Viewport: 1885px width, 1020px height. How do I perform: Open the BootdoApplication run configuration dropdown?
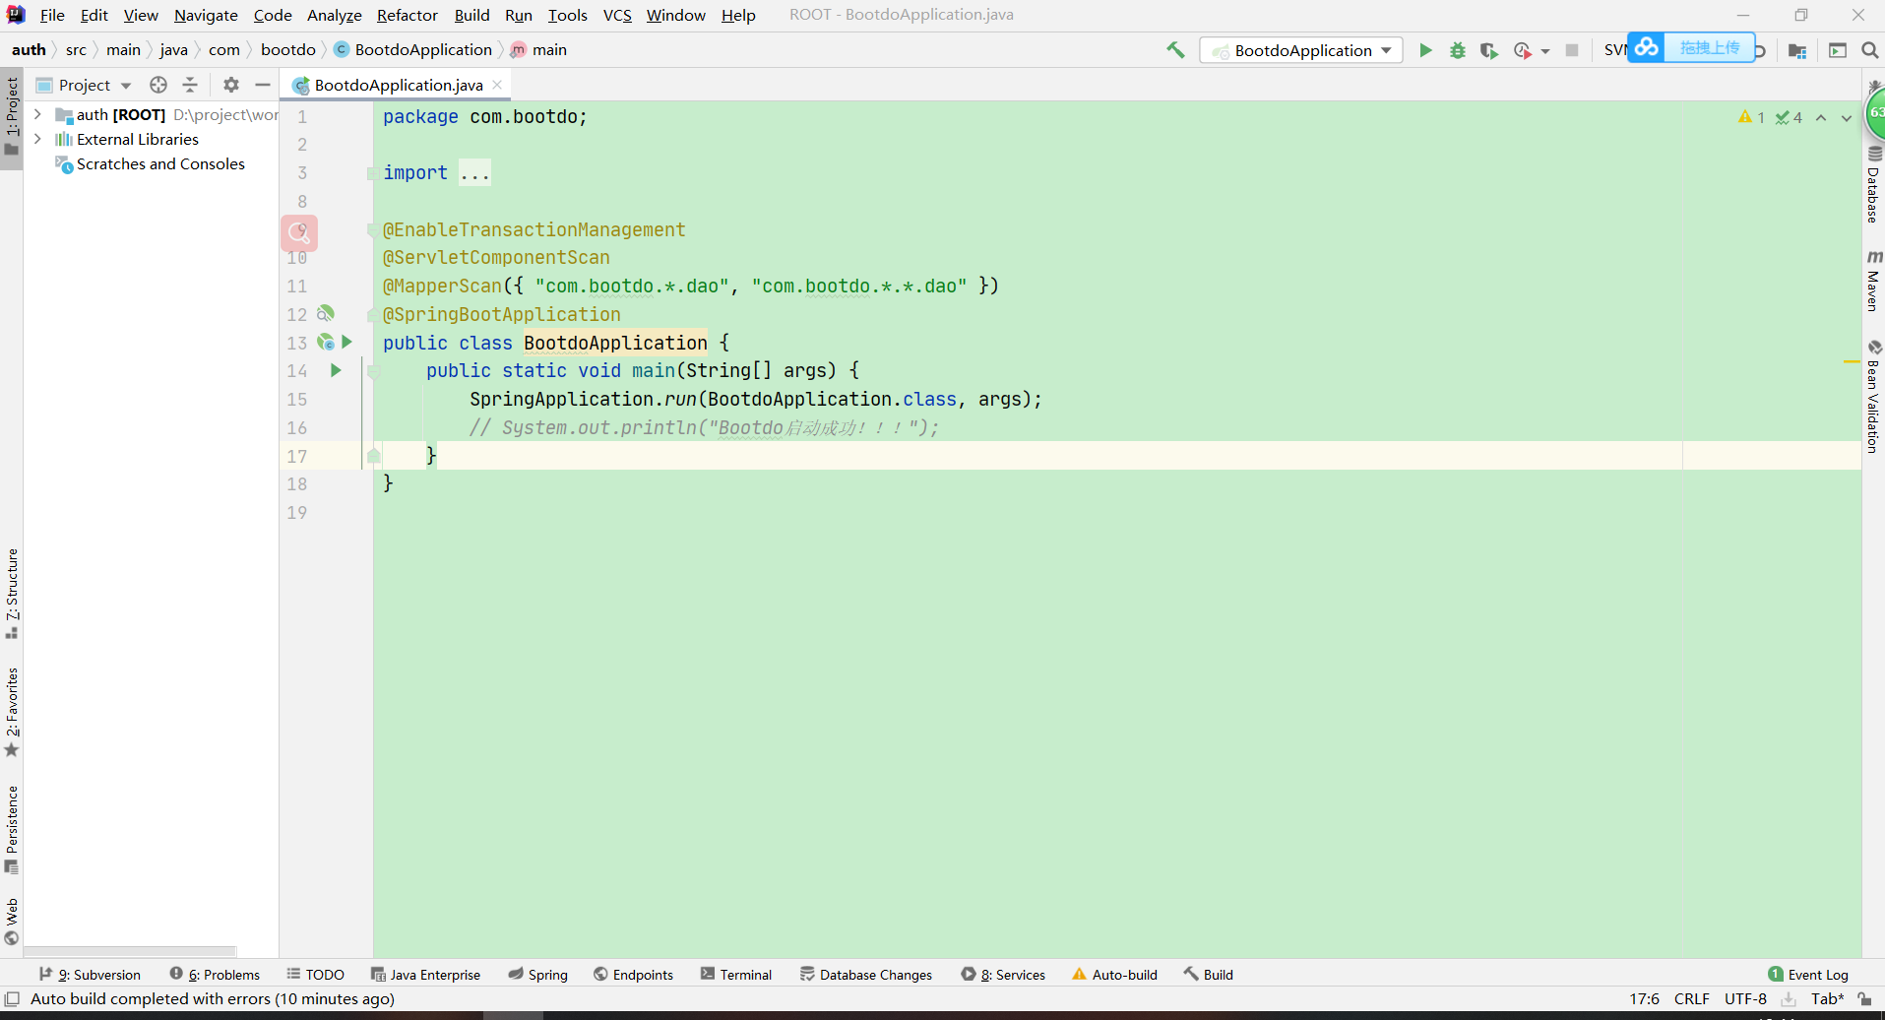pyautogui.click(x=1301, y=50)
